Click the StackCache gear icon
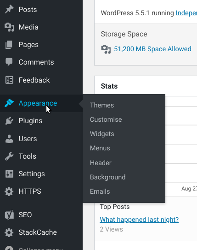This screenshot has width=197, height=250. 9,232
